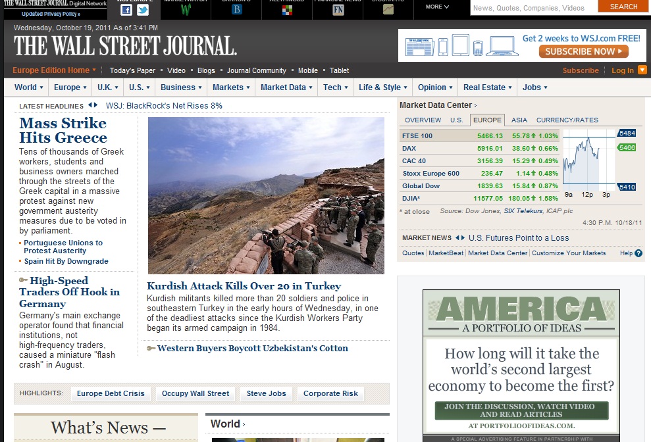Image resolution: width=651 pixels, height=442 pixels.
Task: Click the Market News previous/next arrows
Action: (460, 238)
